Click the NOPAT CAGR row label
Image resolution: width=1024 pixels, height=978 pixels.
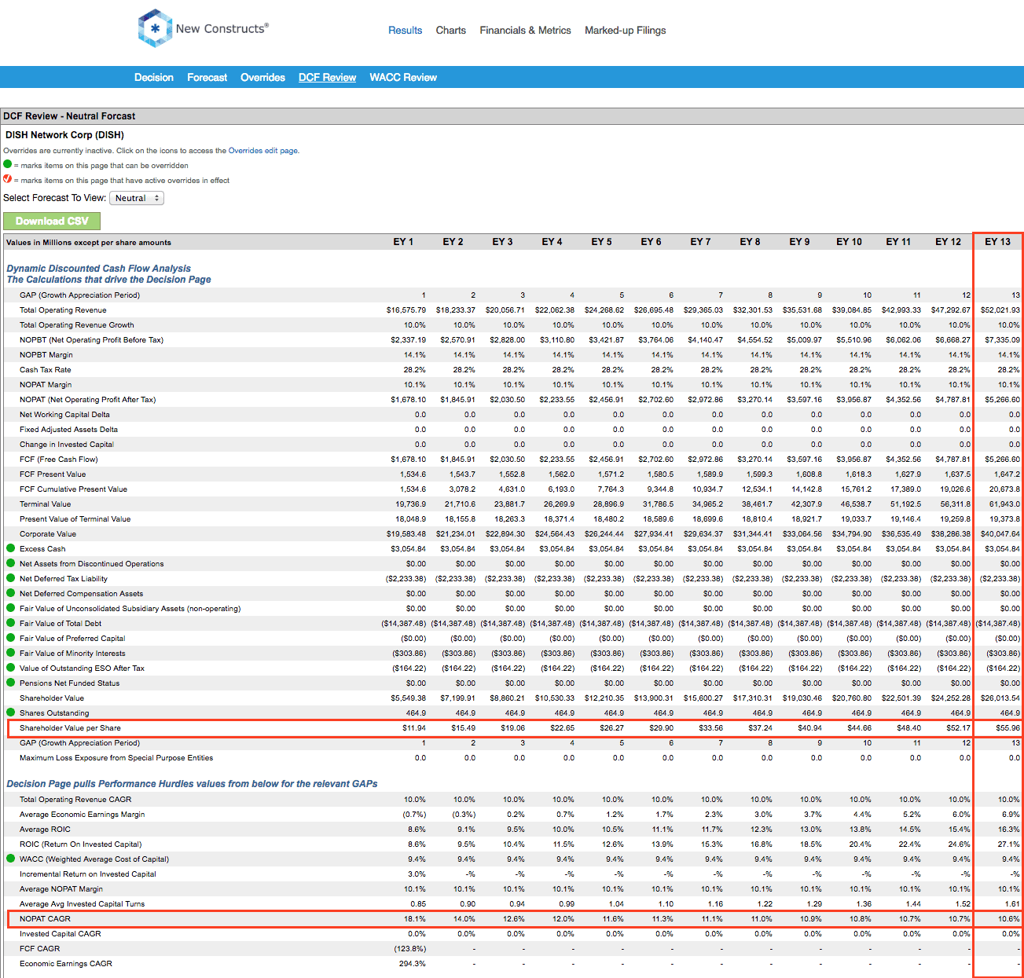pyautogui.click(x=45, y=918)
